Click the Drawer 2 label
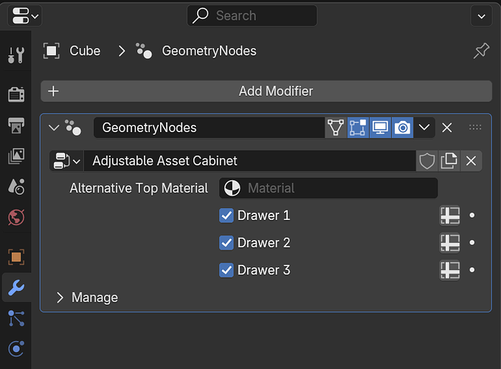The width and height of the screenshot is (501, 369). point(264,243)
